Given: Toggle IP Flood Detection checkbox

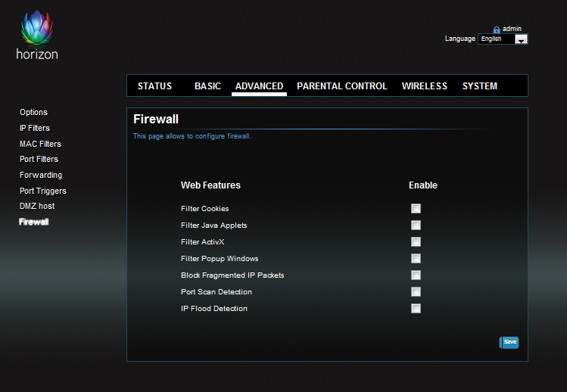Looking at the screenshot, I should (x=416, y=308).
